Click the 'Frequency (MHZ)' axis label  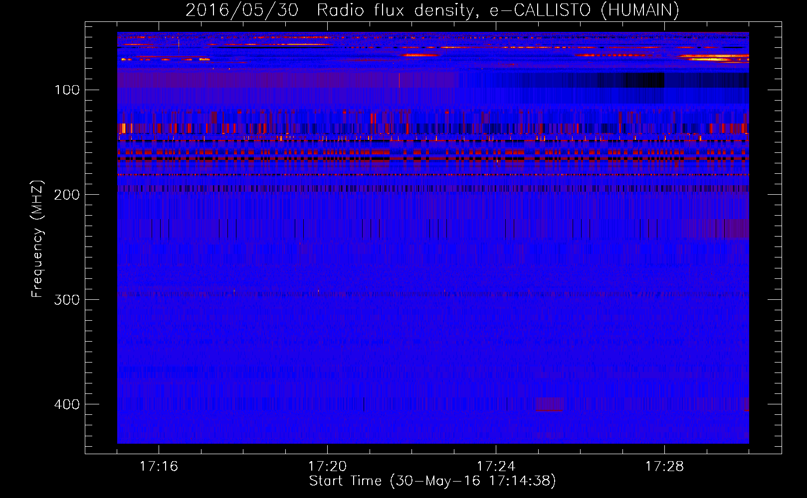click(x=37, y=239)
